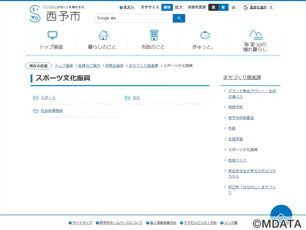Viewport: 306px width, 230px height.
Task: Set text size to 標準
Action: [167, 7]
